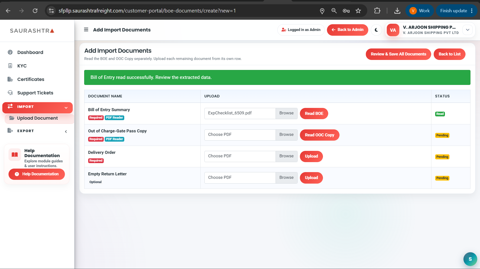Click the Read BOE button
Image resolution: width=480 pixels, height=269 pixels.
314,113
